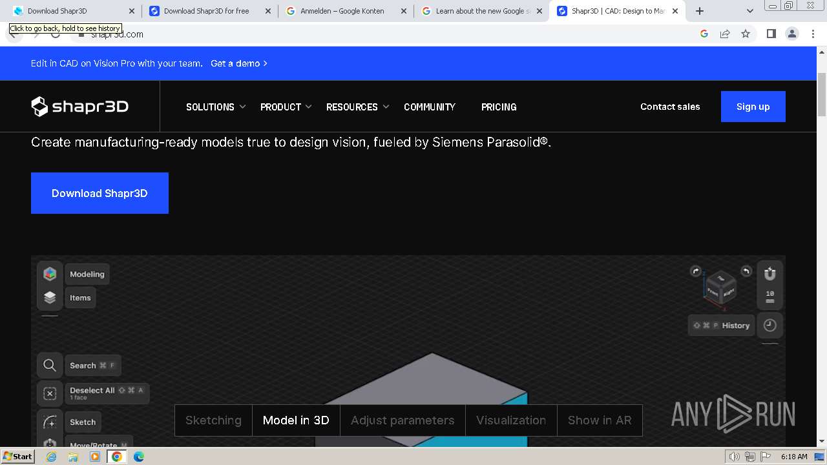The width and height of the screenshot is (827, 465).
Task: Open the Chrome profile avatar
Action: 792,34
